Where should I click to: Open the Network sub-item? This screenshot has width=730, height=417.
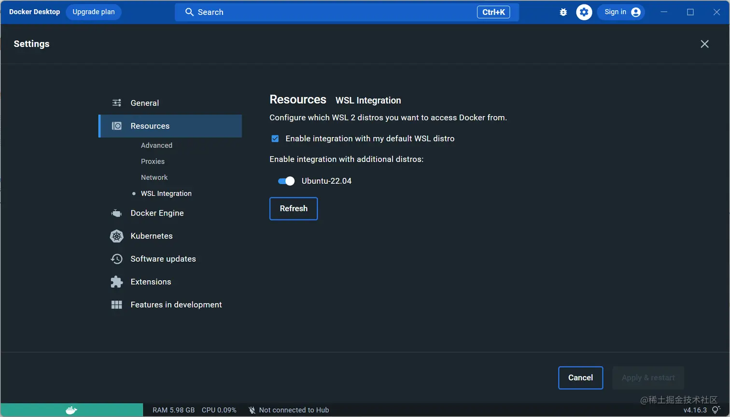click(x=154, y=177)
